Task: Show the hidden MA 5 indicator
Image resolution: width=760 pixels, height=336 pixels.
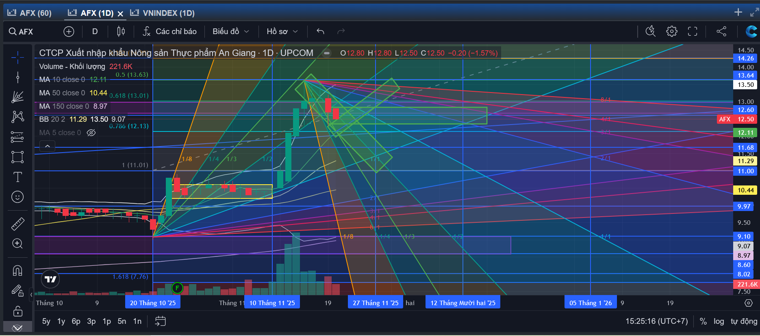Action: coord(91,133)
